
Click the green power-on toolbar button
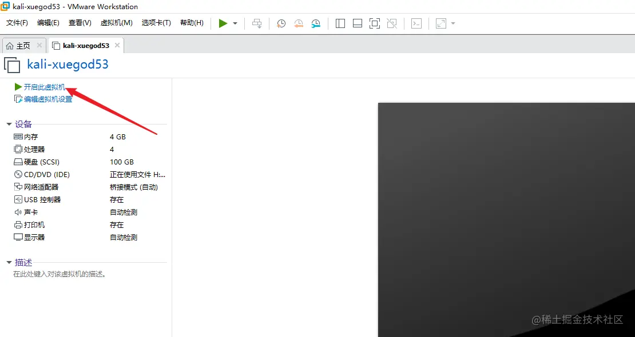click(x=223, y=23)
